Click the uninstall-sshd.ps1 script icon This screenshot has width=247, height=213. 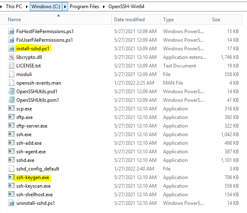(11, 203)
